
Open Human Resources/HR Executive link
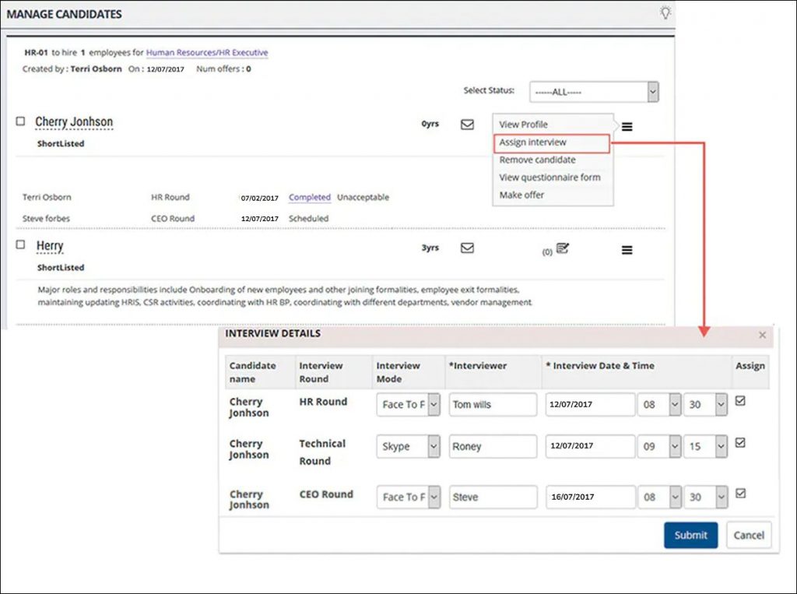click(207, 52)
